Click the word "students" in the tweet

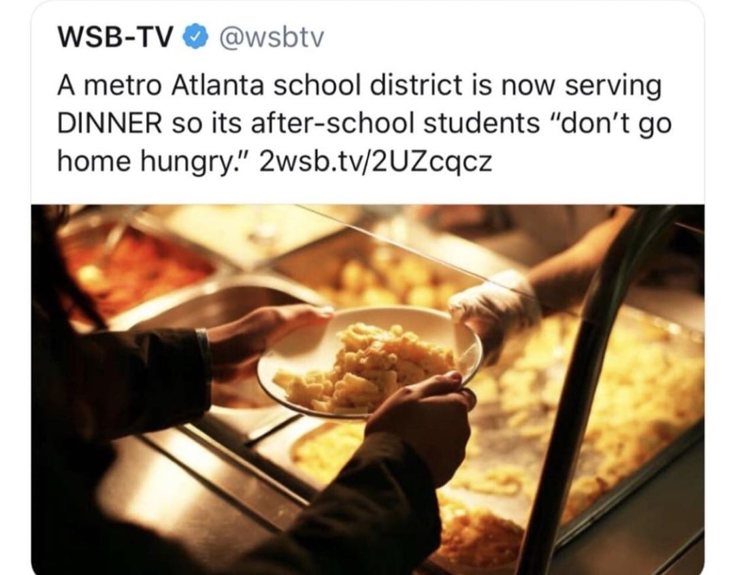click(482, 124)
